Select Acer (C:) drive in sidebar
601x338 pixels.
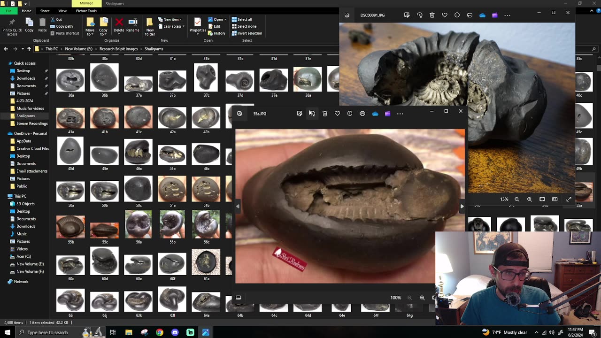(23, 256)
